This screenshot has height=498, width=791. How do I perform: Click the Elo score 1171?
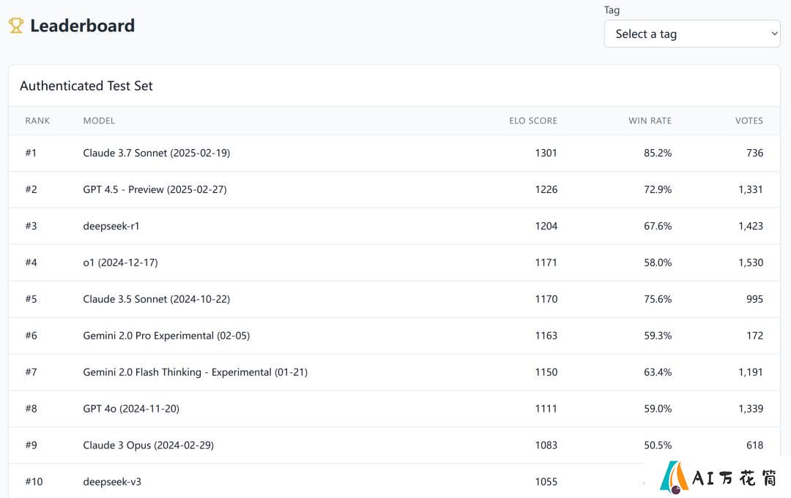click(x=546, y=263)
